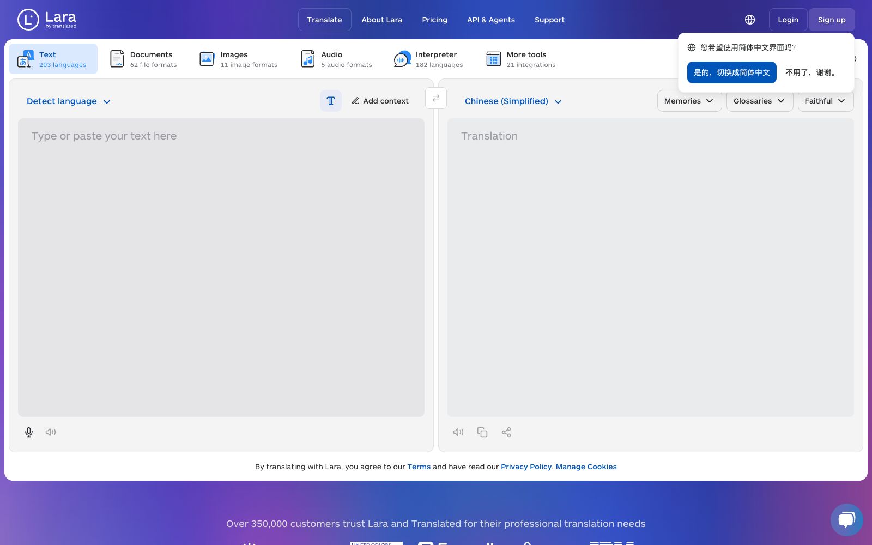Image resolution: width=872 pixels, height=545 pixels.
Task: Open the Faithful style dropdown
Action: tap(826, 101)
